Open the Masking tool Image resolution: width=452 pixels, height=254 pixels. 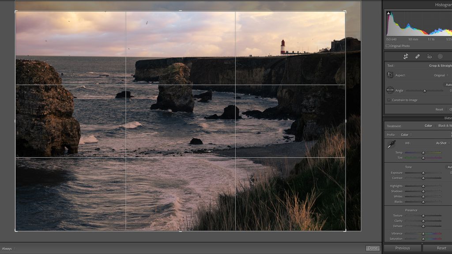(x=440, y=56)
